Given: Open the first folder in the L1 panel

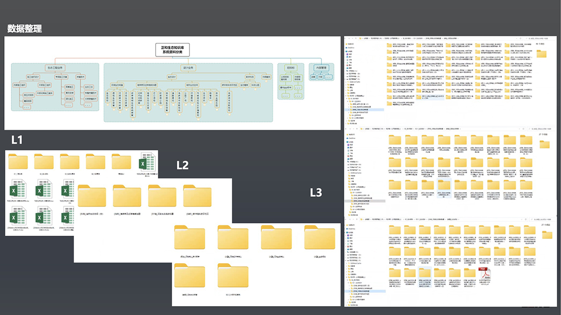Looking at the screenshot, I should point(18,161).
